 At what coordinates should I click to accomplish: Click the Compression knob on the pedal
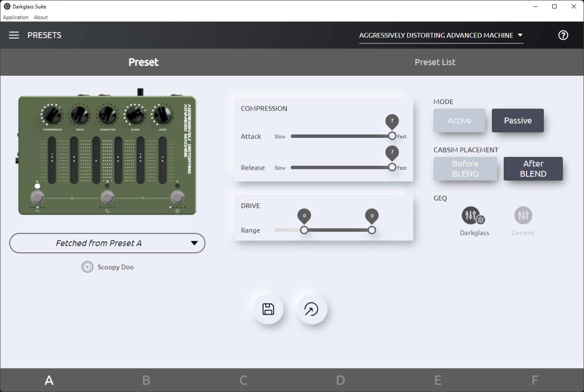pyautogui.click(x=52, y=115)
